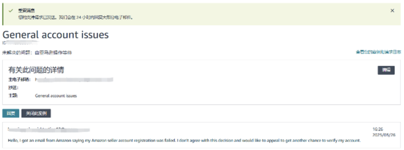The image size is (404, 150).
Task: Click the appeal message body text
Action: [184, 141]
